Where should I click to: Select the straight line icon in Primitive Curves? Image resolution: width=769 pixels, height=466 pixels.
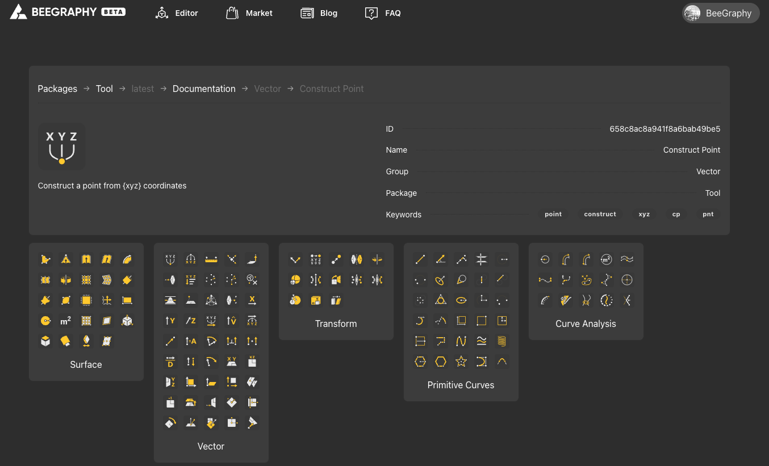coord(420,259)
